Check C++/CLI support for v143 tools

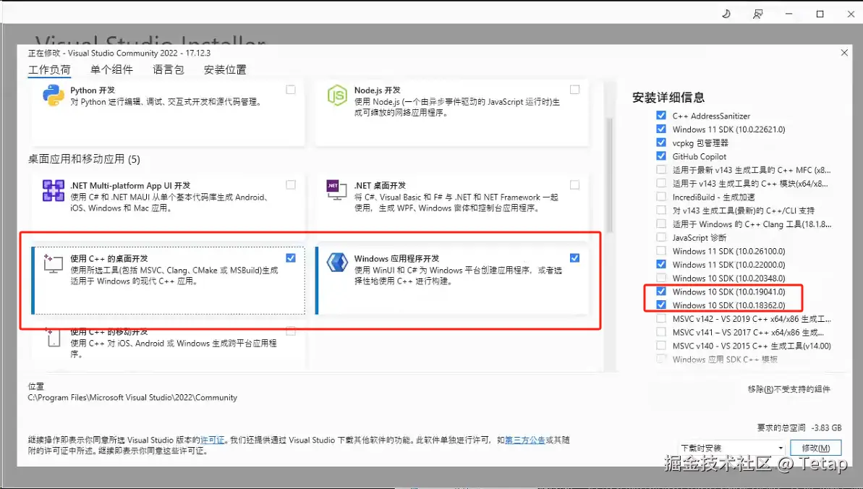point(661,210)
